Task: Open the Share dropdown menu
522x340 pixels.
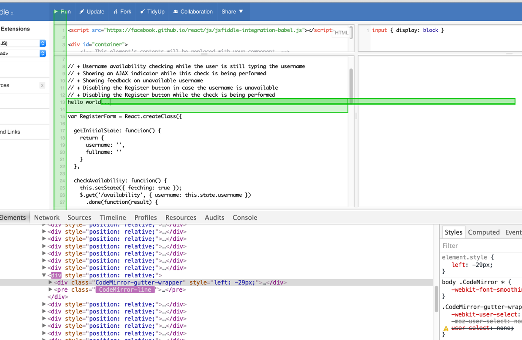Action: pyautogui.click(x=232, y=12)
